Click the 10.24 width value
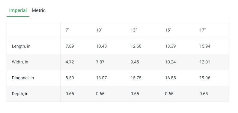The height and width of the screenshot is (113, 238). (170, 62)
